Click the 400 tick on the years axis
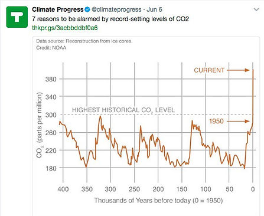 point(63,189)
